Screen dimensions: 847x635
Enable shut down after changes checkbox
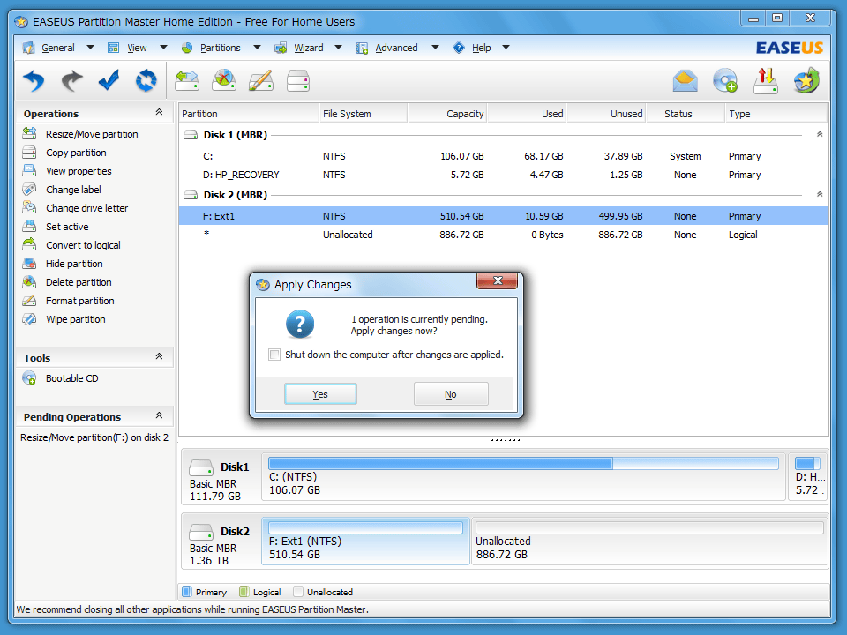(x=274, y=355)
